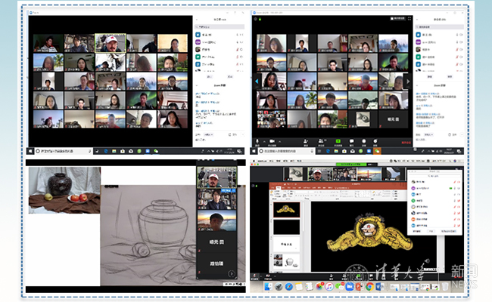Open Participants from top-right Zoom toolbar
Screen dimensions: 492x302
click(x=321, y=141)
